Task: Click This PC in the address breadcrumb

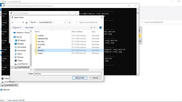Action: [33, 22]
